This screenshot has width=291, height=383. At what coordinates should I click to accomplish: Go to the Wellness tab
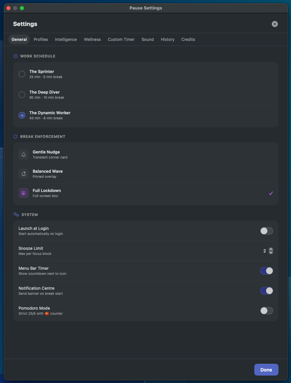[92, 39]
